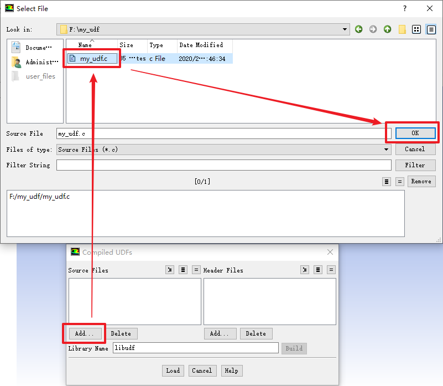Open the Files of type dropdown

[x=387, y=150]
